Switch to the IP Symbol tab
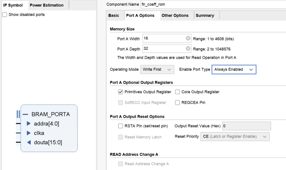Screen dimensions: 286x170 coord(13,5)
